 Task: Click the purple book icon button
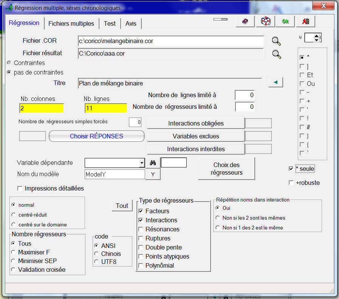(245, 22)
